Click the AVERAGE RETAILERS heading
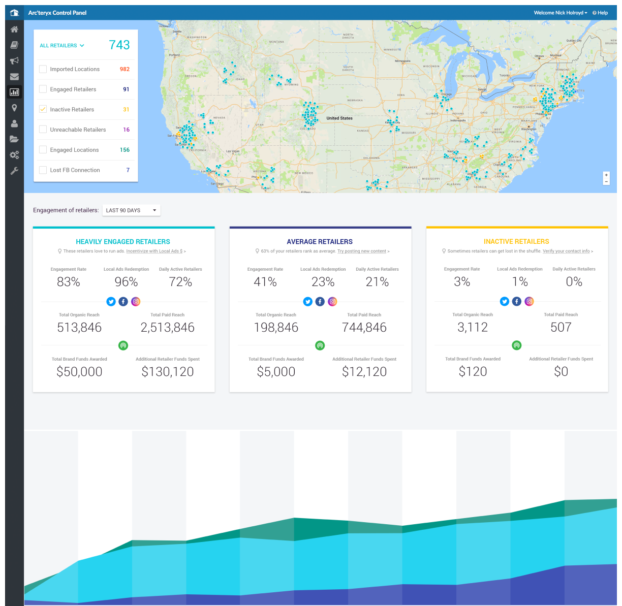Screen dimensions: 622x606 pos(320,242)
